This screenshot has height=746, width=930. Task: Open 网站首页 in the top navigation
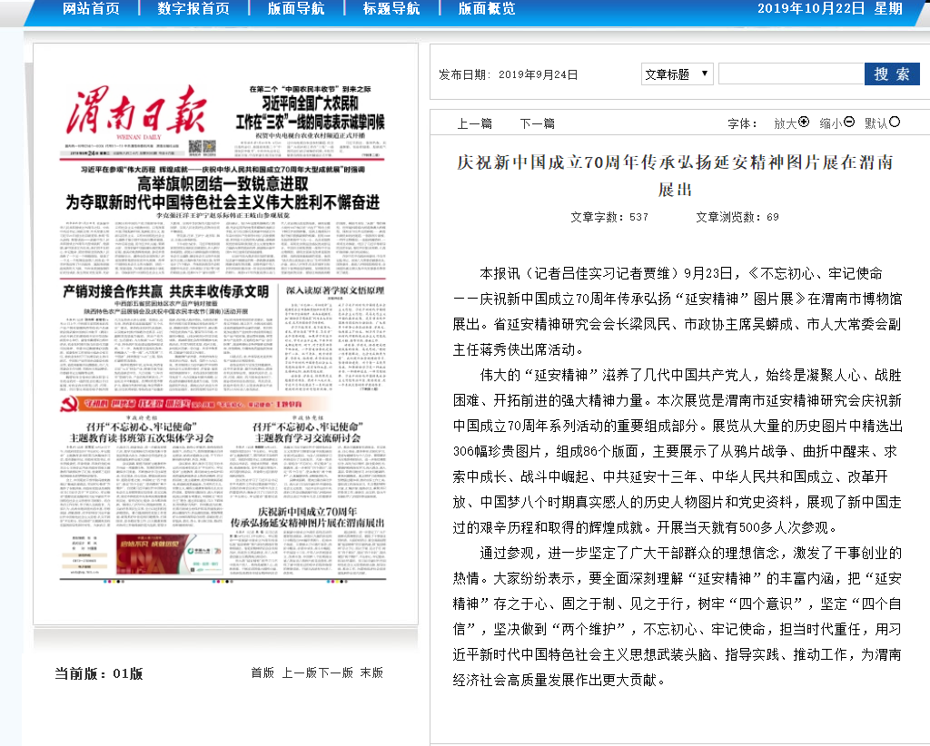(x=91, y=8)
